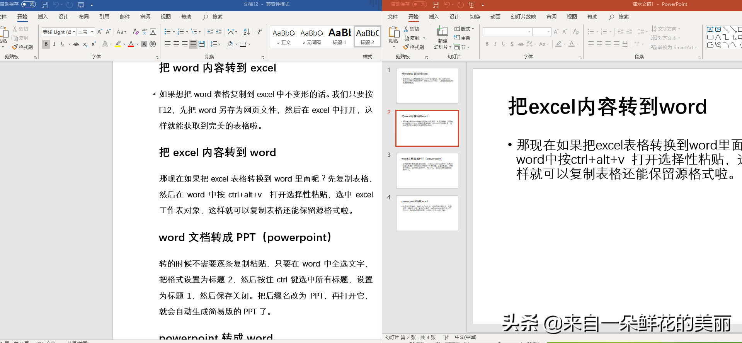Open Word's References (引用) tab
742x343 pixels.
(104, 17)
